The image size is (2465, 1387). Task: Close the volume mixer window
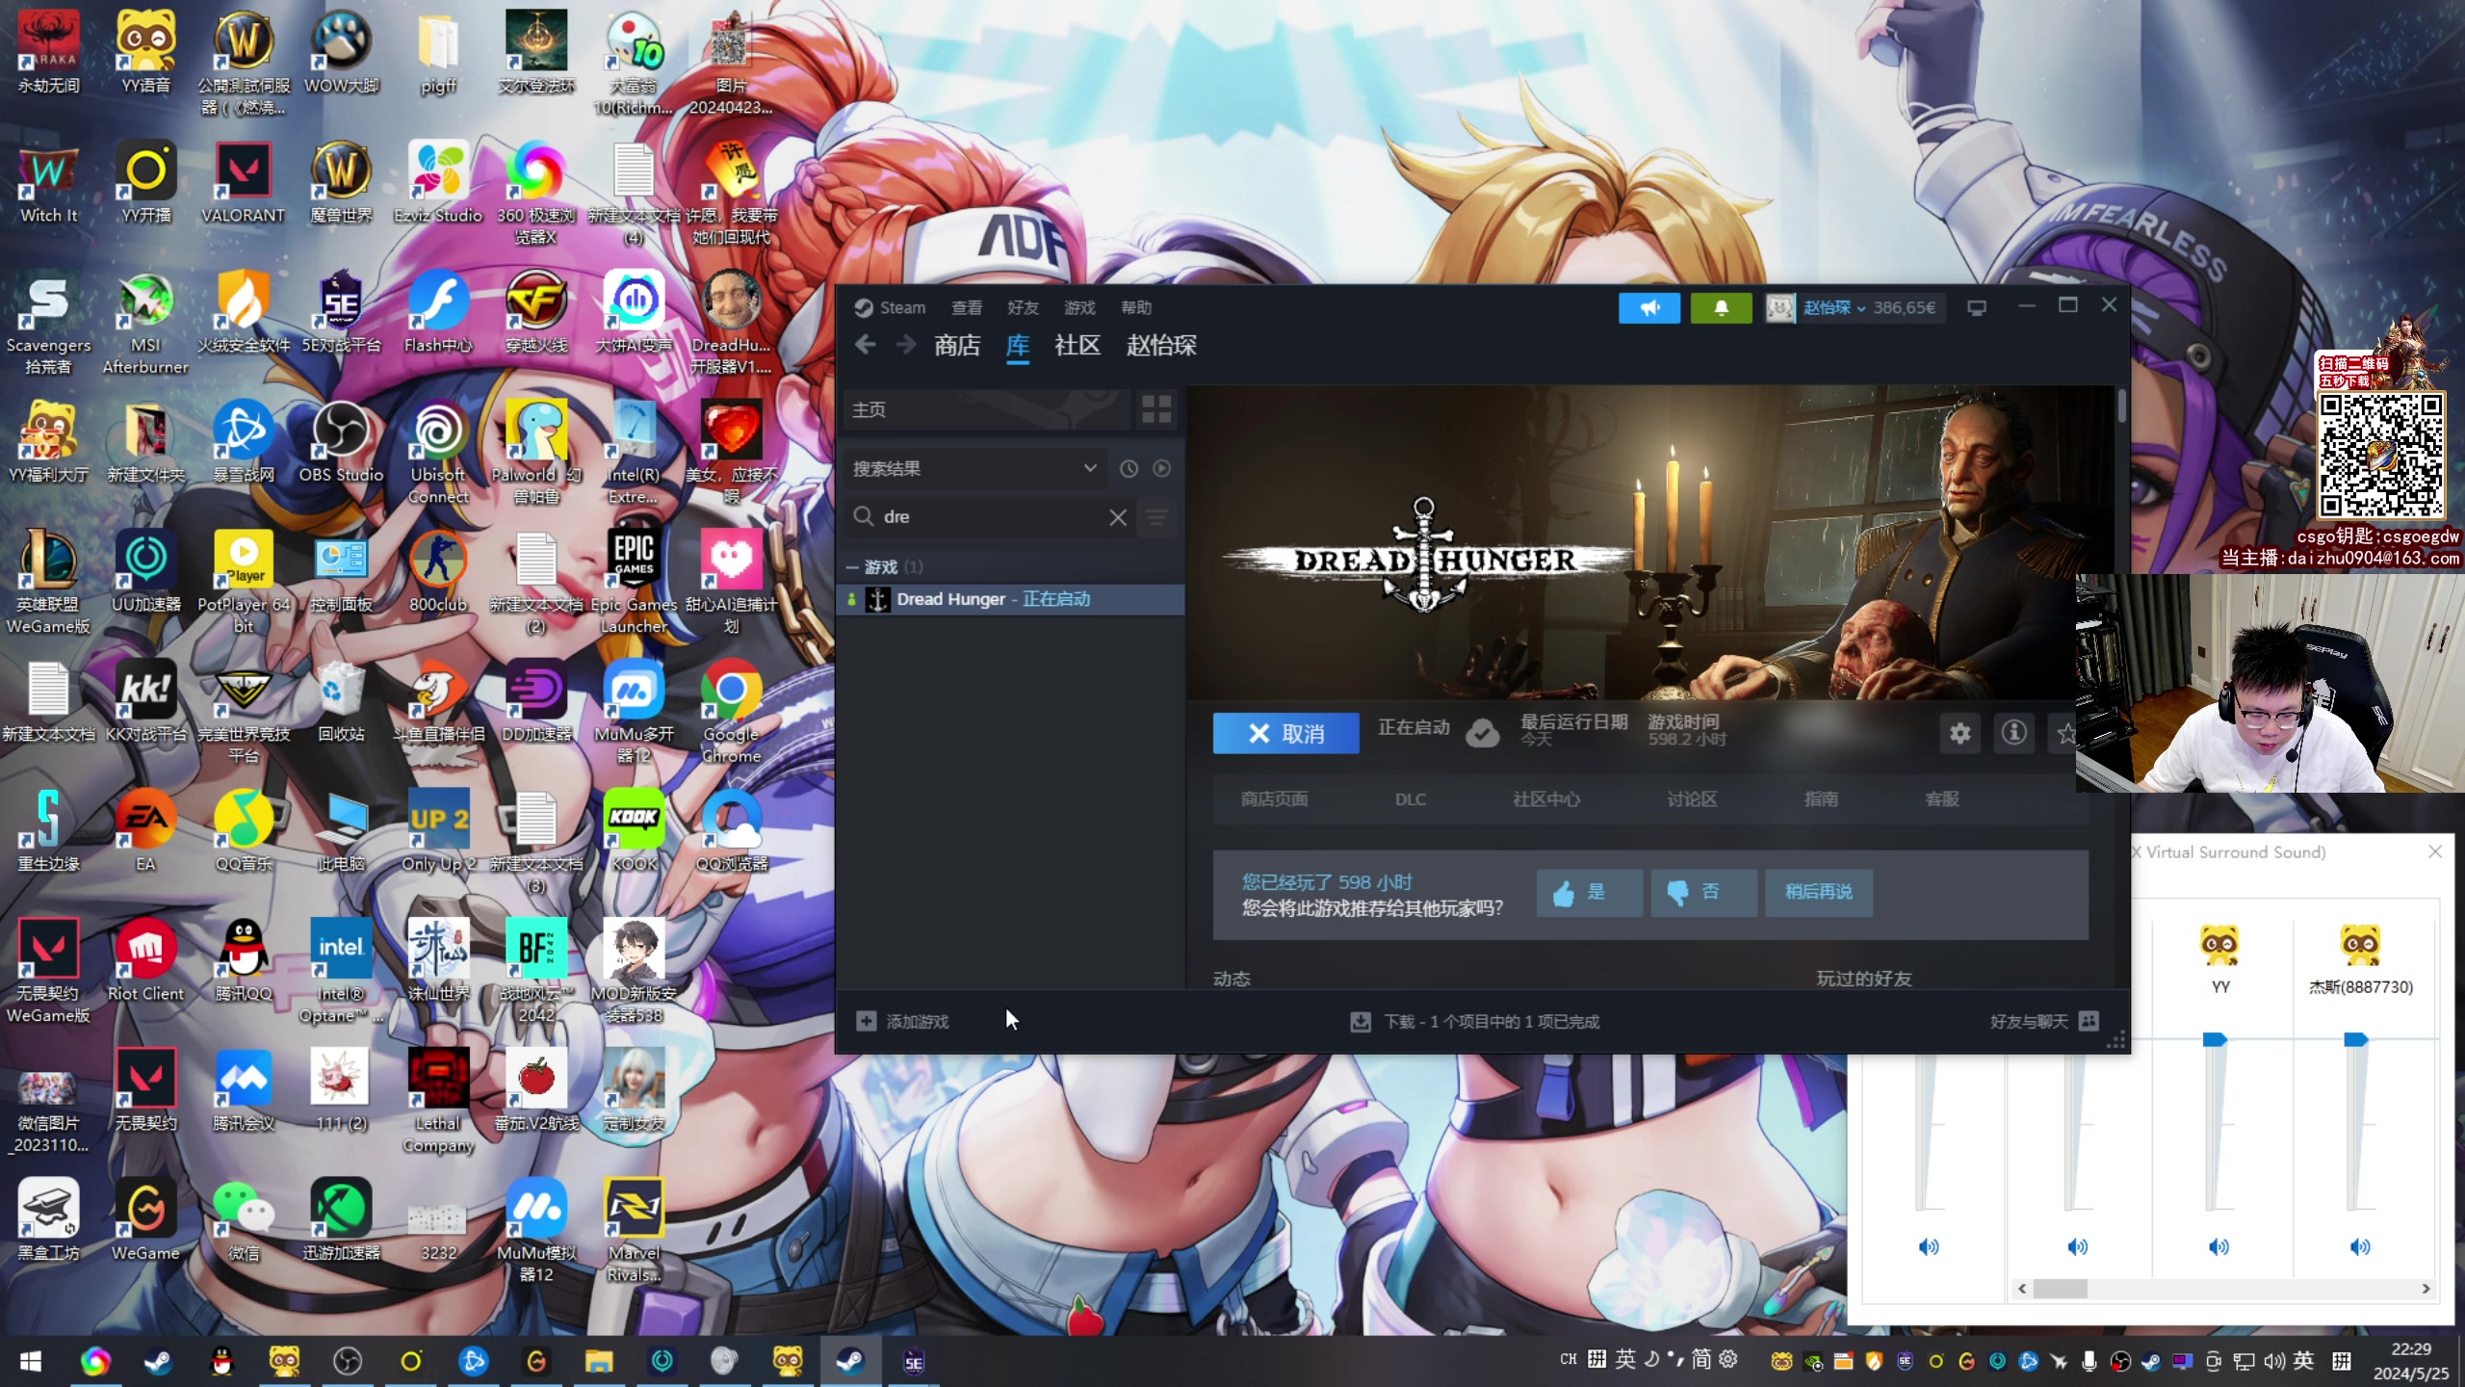pyautogui.click(x=2435, y=851)
